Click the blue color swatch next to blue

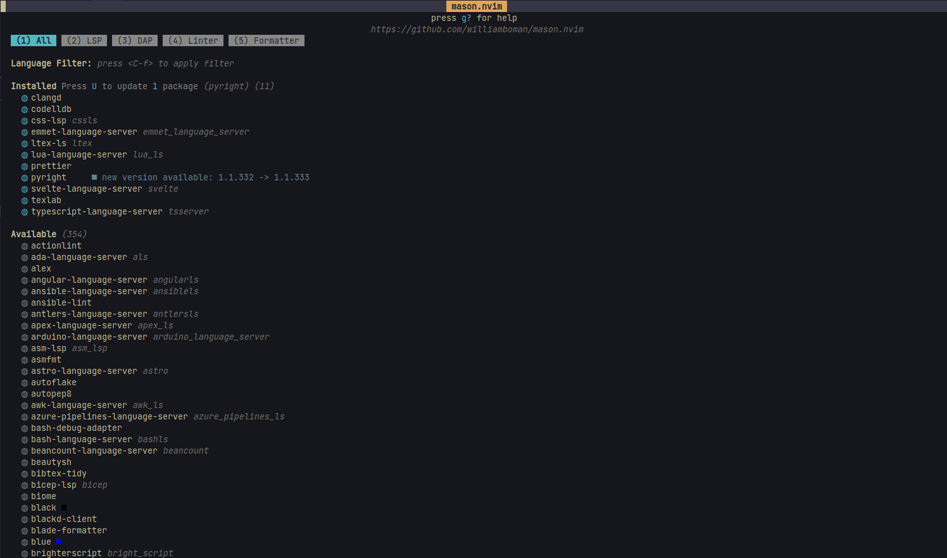pos(59,542)
